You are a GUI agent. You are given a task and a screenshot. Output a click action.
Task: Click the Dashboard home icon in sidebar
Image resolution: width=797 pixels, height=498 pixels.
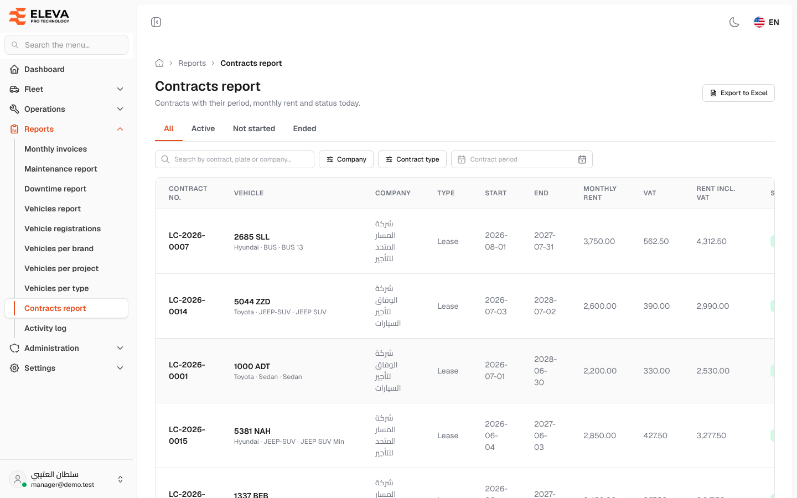coord(14,69)
